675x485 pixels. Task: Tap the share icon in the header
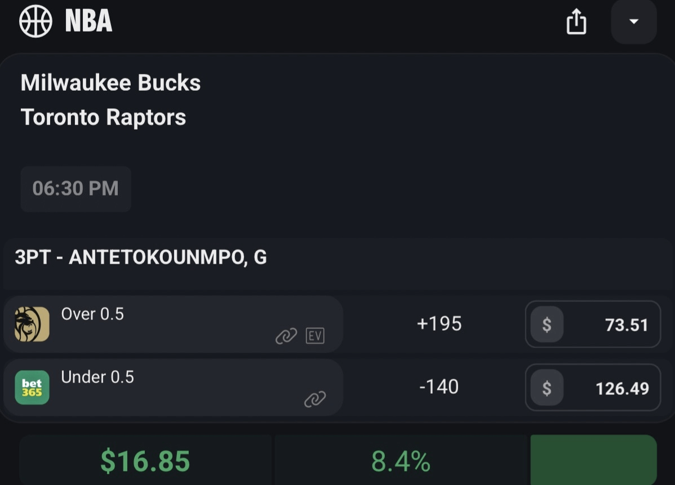576,23
